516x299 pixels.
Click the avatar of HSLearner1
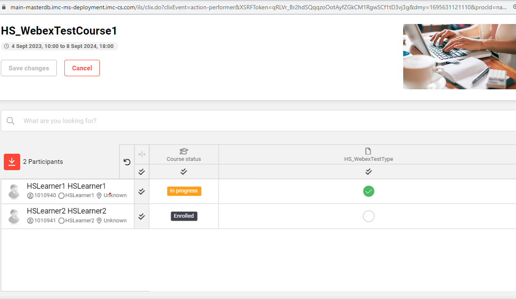(x=14, y=192)
